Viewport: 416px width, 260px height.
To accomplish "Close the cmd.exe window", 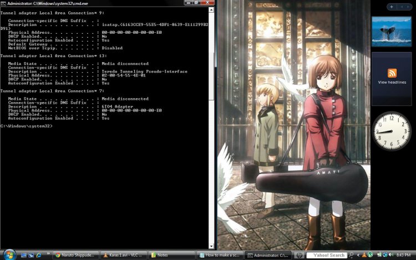I will (x=208, y=3).
